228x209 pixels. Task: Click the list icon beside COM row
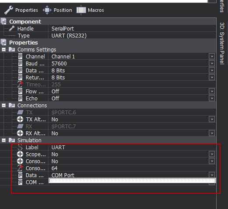20,182
